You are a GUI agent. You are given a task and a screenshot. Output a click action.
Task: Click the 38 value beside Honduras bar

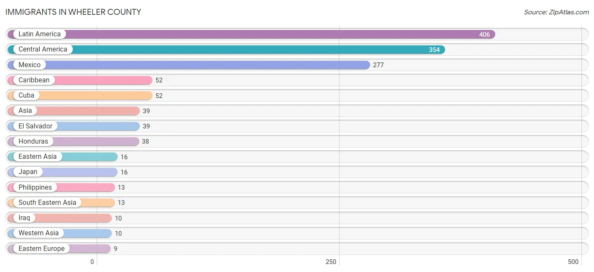(145, 141)
